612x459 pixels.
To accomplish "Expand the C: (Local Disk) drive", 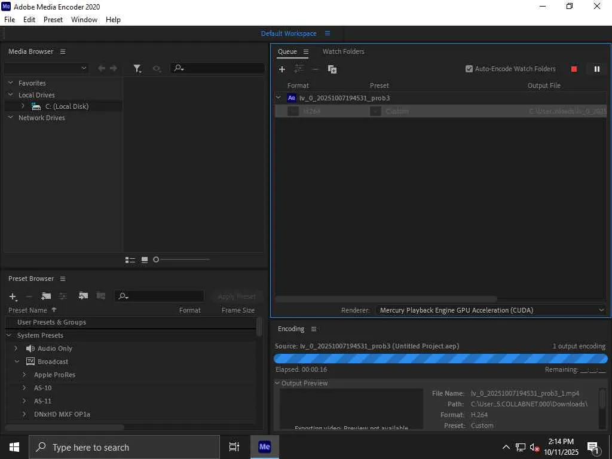I will (23, 106).
